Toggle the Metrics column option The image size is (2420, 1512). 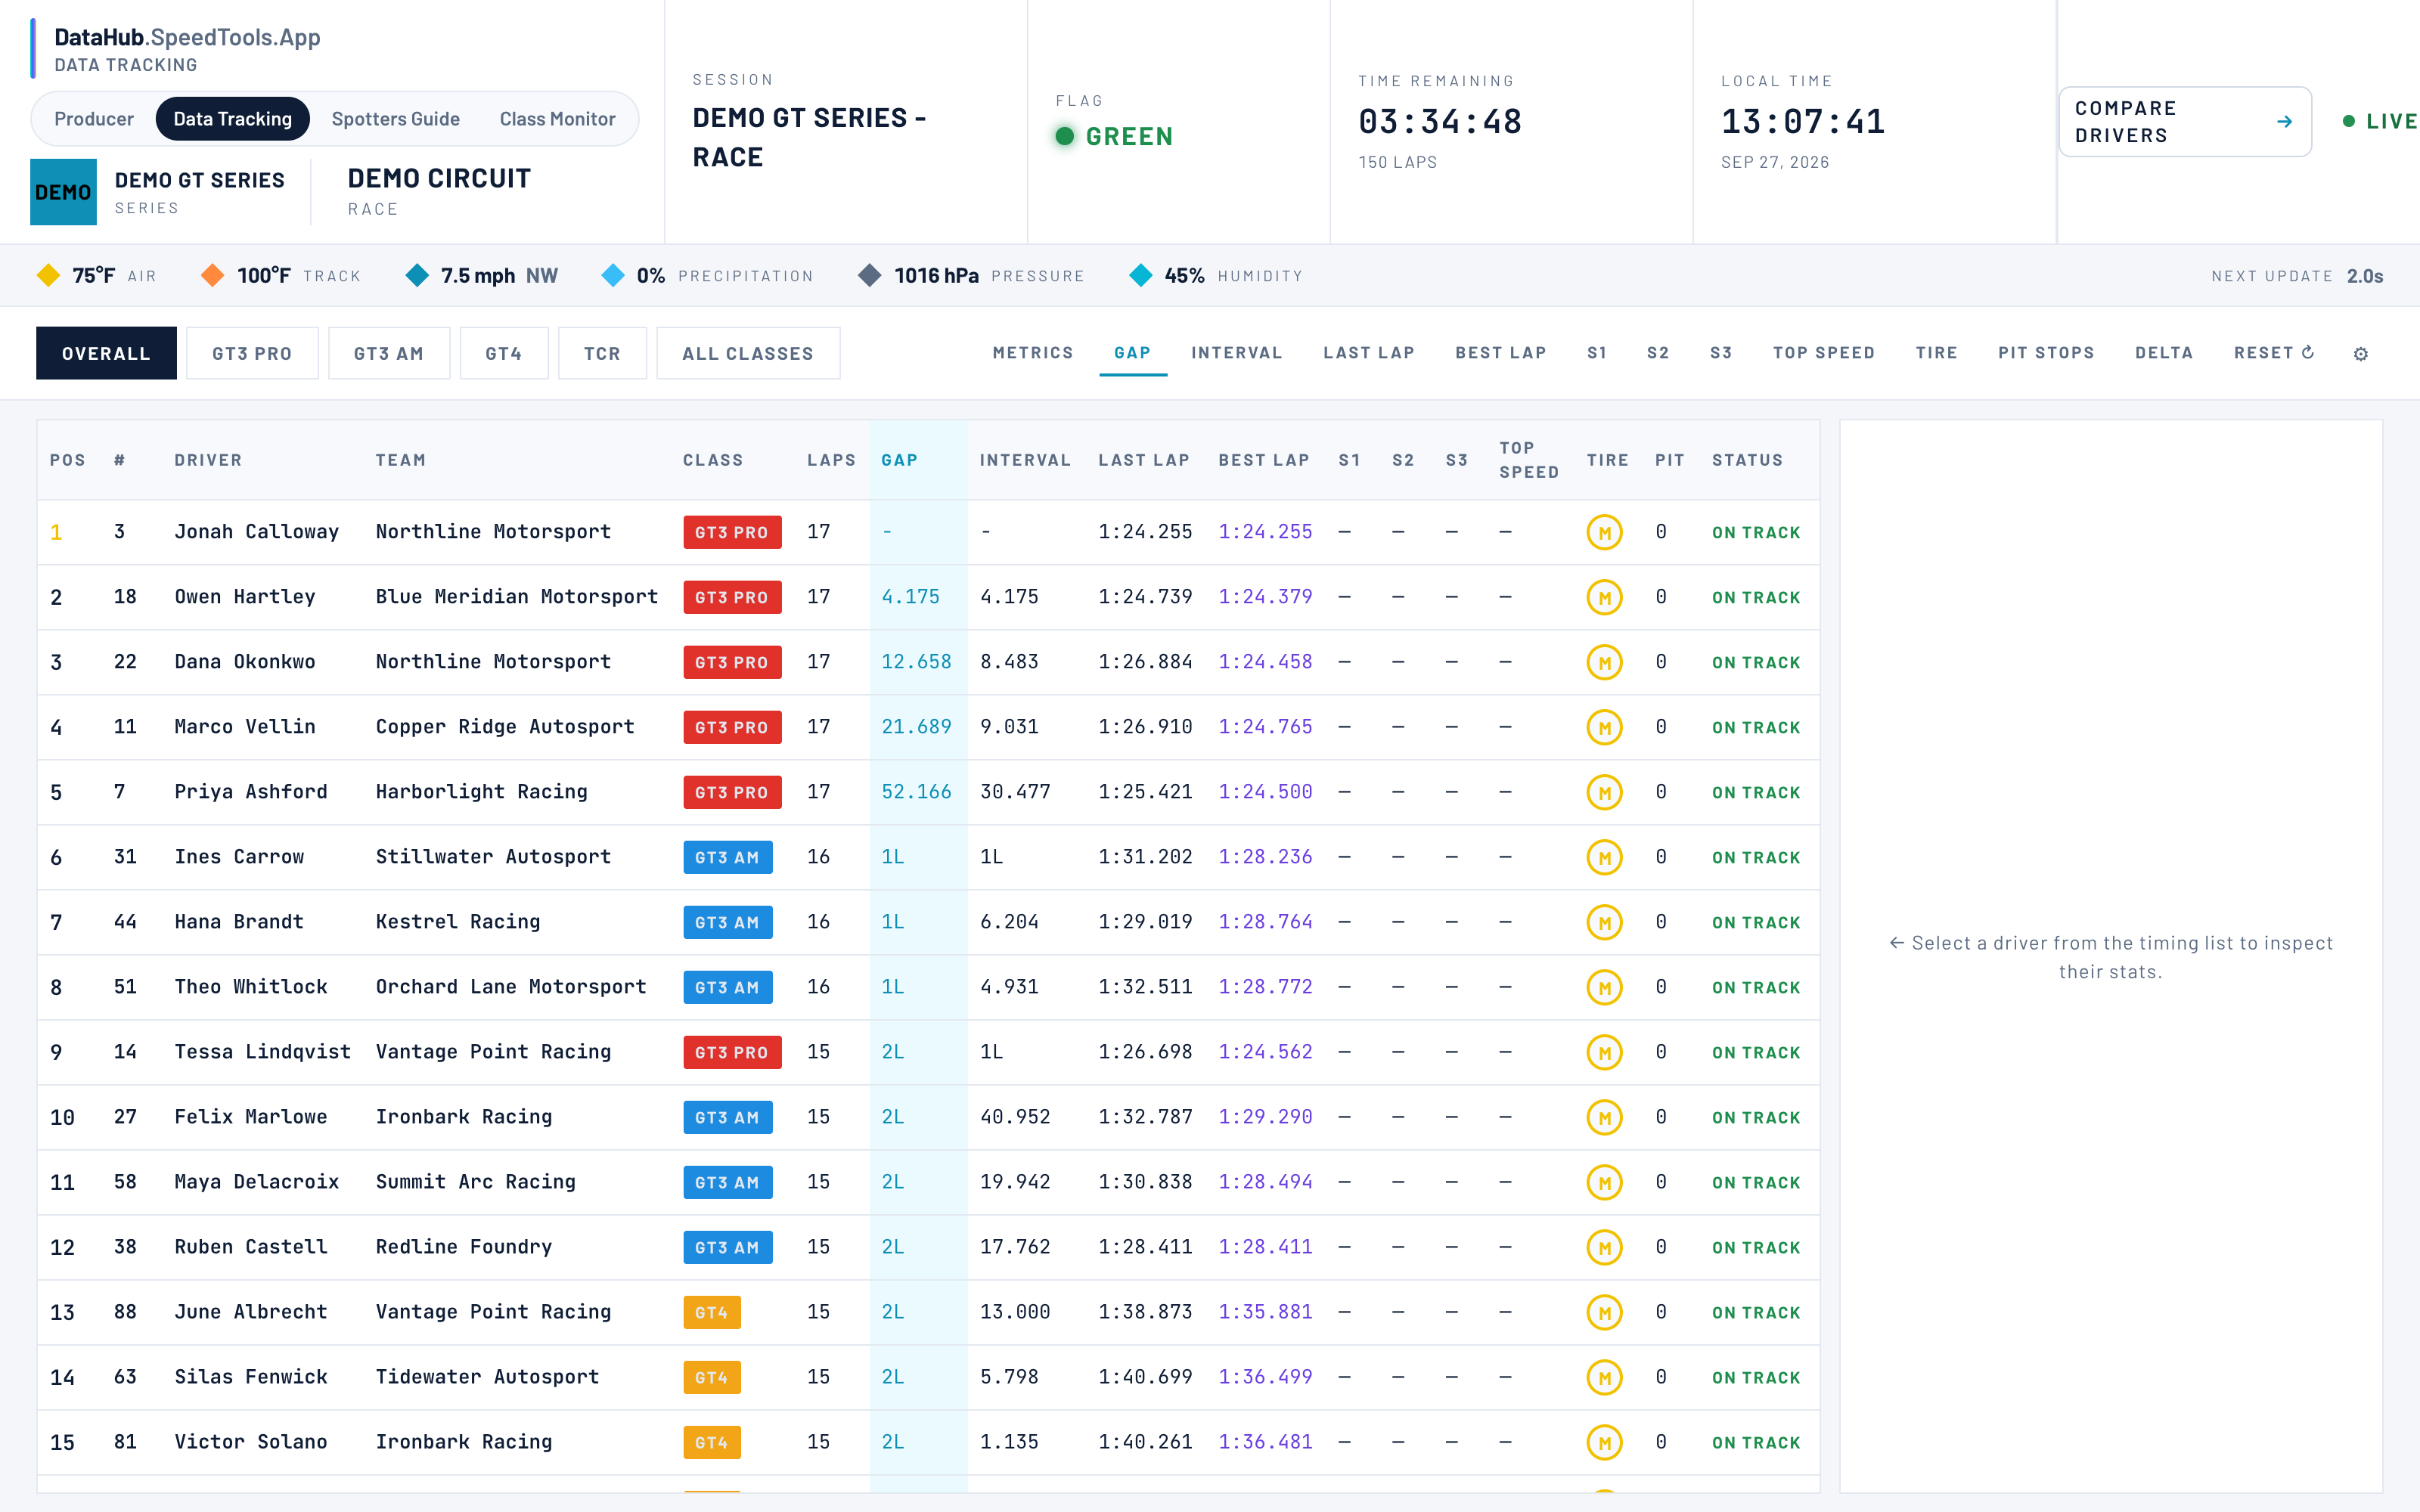(x=1033, y=353)
